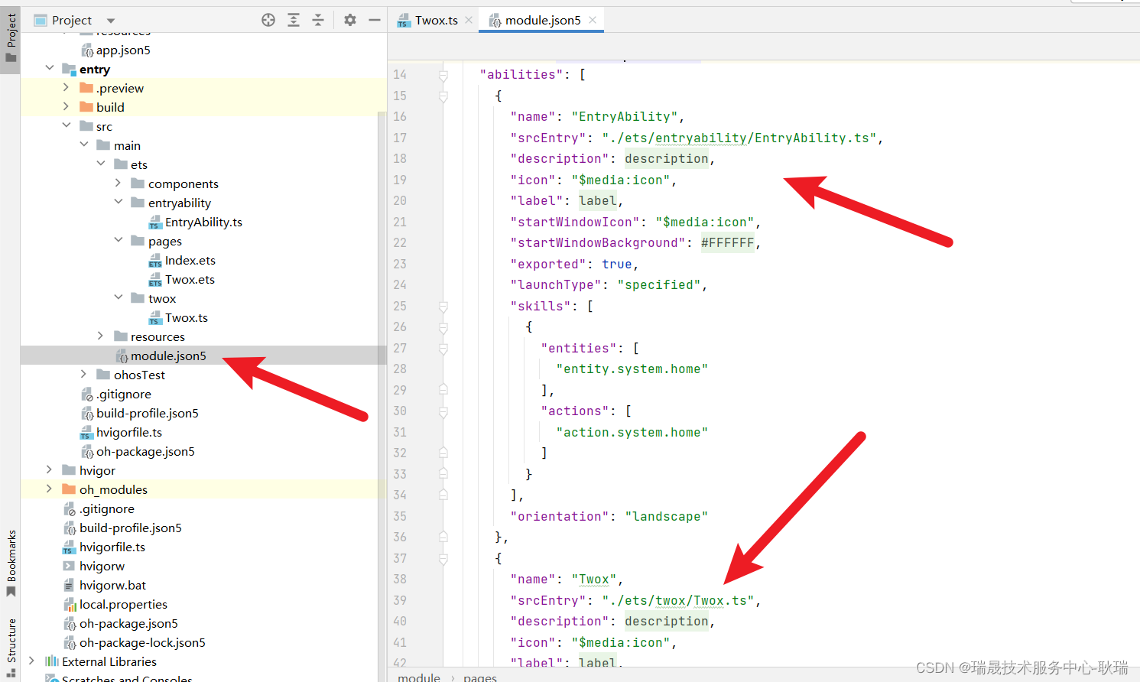Viewport: 1140px width, 682px height.
Task: Switch to the Twox.ts editor tab
Action: (437, 21)
